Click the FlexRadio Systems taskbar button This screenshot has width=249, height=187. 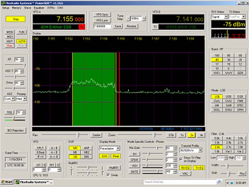34,182
